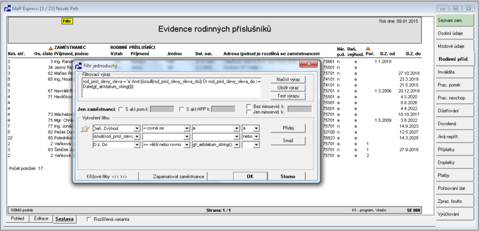Screen dimensions: 479x231
Task: Click the Uložit výraz button
Action: click(x=288, y=88)
